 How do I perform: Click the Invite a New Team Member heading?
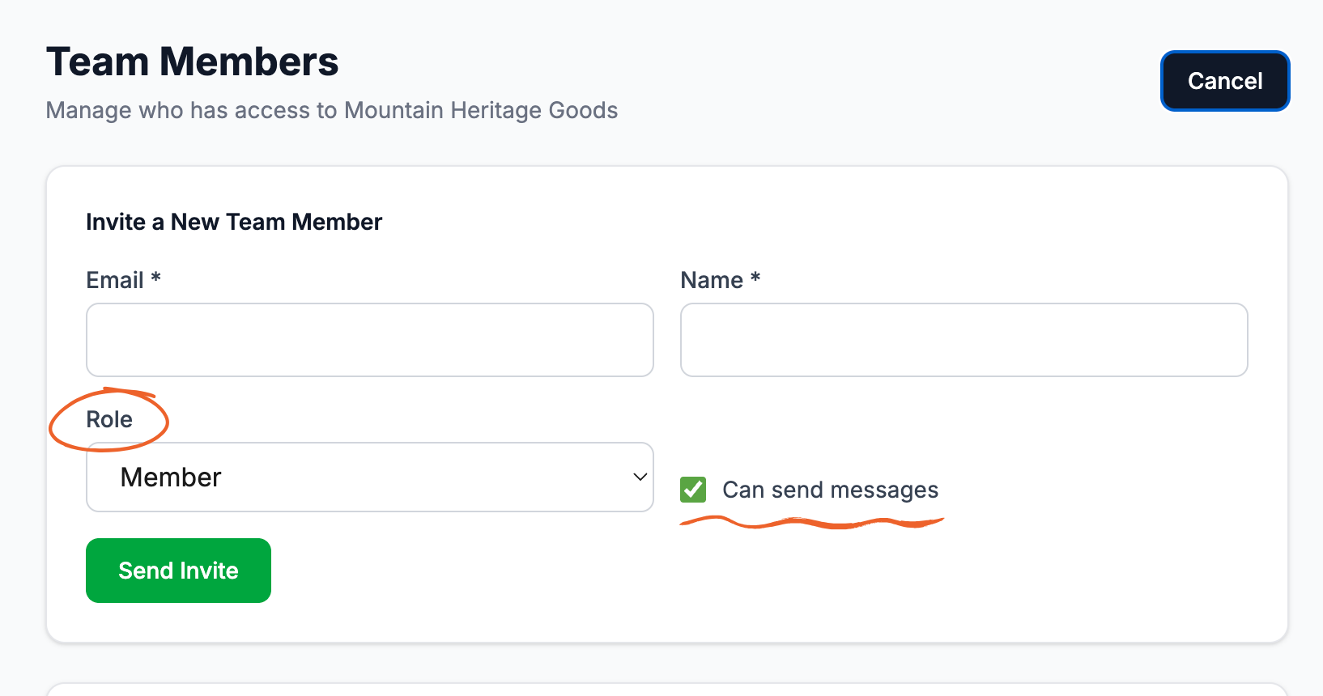(x=234, y=222)
